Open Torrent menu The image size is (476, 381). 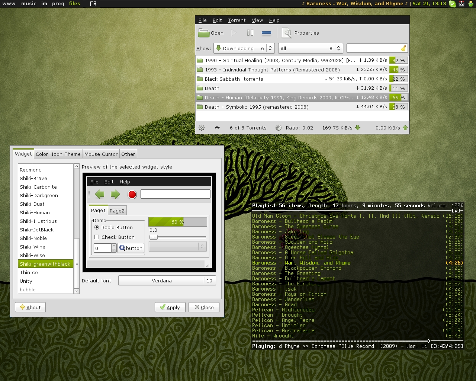click(237, 20)
